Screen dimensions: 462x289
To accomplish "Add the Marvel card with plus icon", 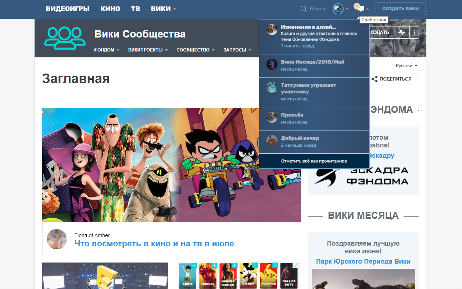I will pyautogui.click(x=214, y=265).
